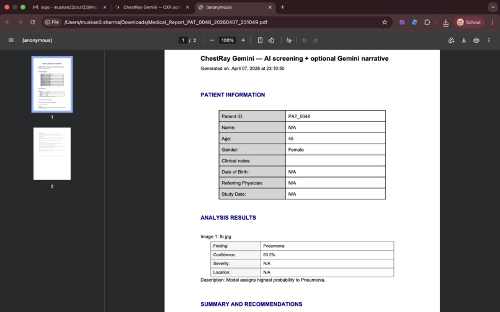This screenshot has width=500, height=312.
Task: Go back in browser history
Action: tap(7, 22)
